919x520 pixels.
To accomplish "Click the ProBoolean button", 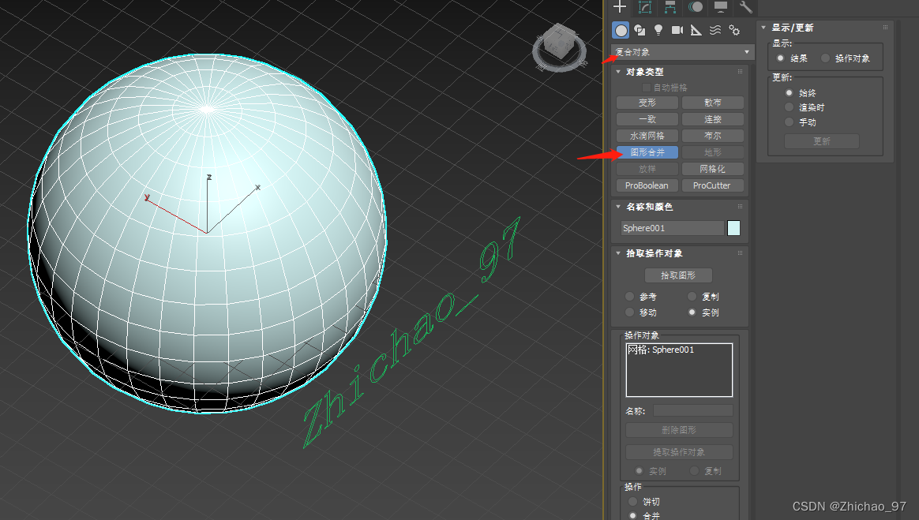I will [x=647, y=185].
